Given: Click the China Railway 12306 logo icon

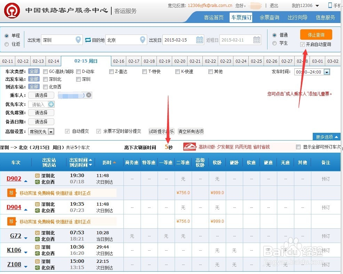Looking at the screenshot, I should click(12, 10).
